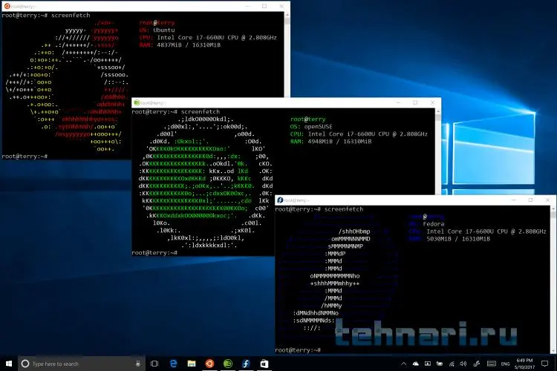
Task: Focus the 'Type here to search' box
Action: click(82, 364)
